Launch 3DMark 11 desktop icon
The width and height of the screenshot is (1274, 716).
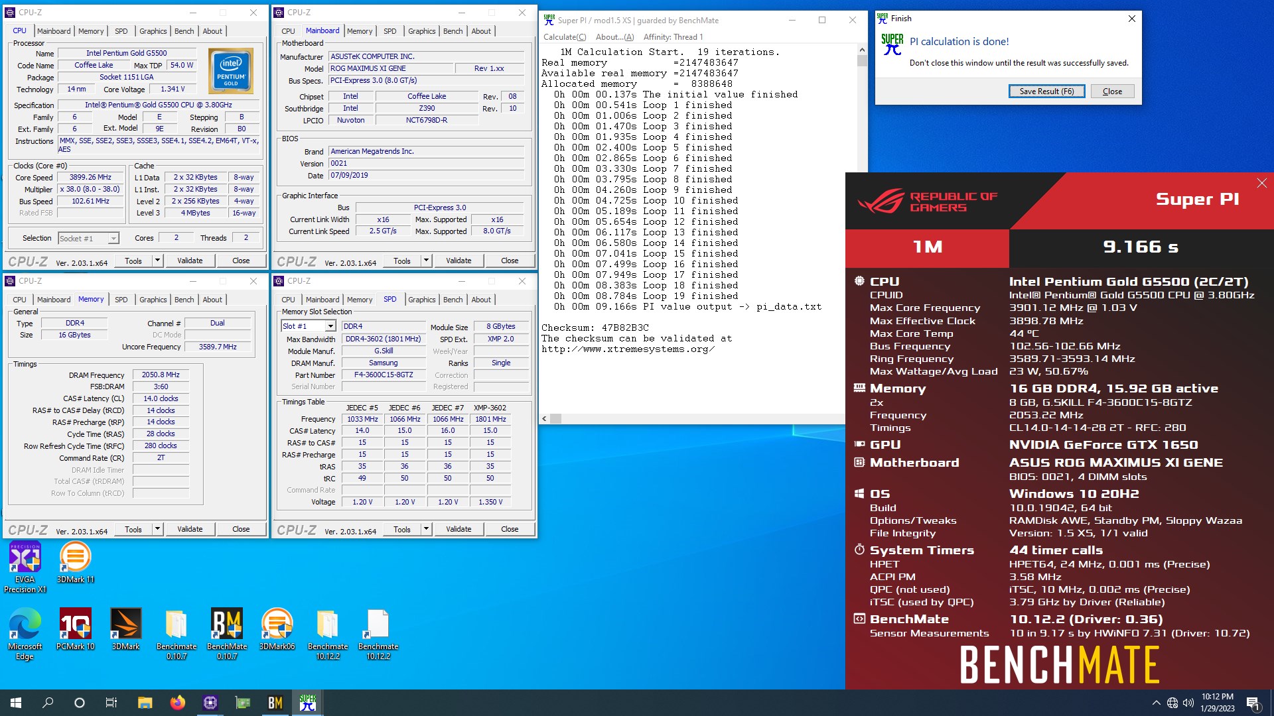click(75, 562)
